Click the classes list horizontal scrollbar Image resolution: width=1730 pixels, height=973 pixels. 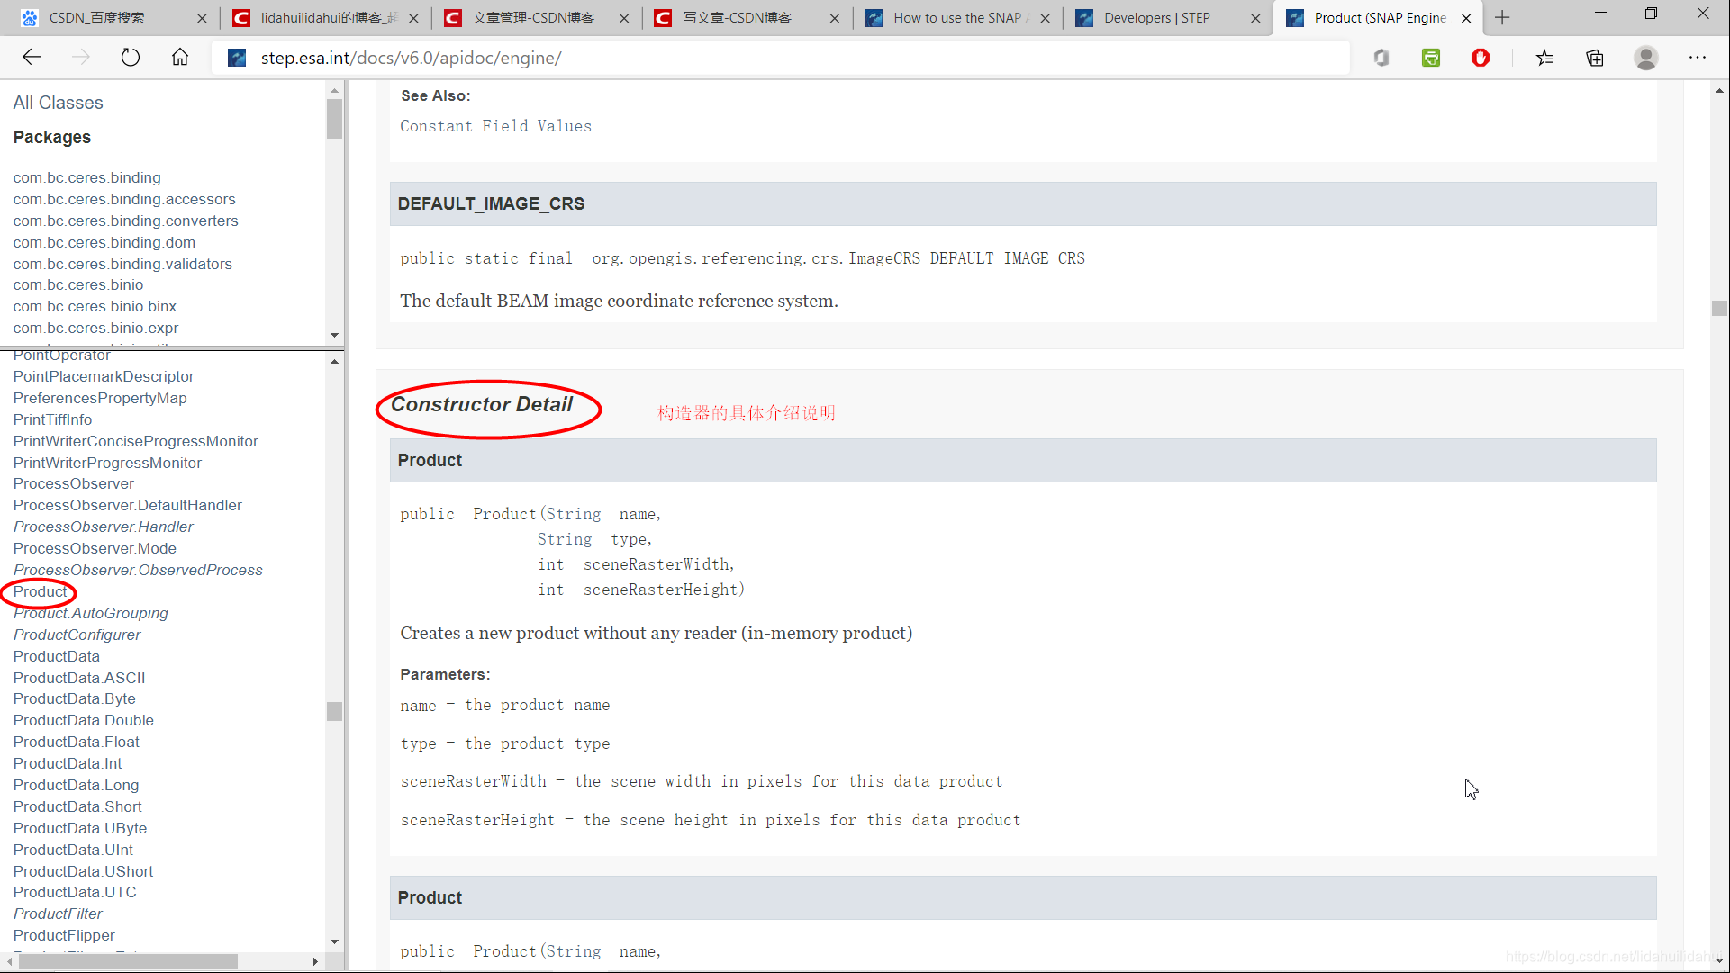[x=126, y=961]
